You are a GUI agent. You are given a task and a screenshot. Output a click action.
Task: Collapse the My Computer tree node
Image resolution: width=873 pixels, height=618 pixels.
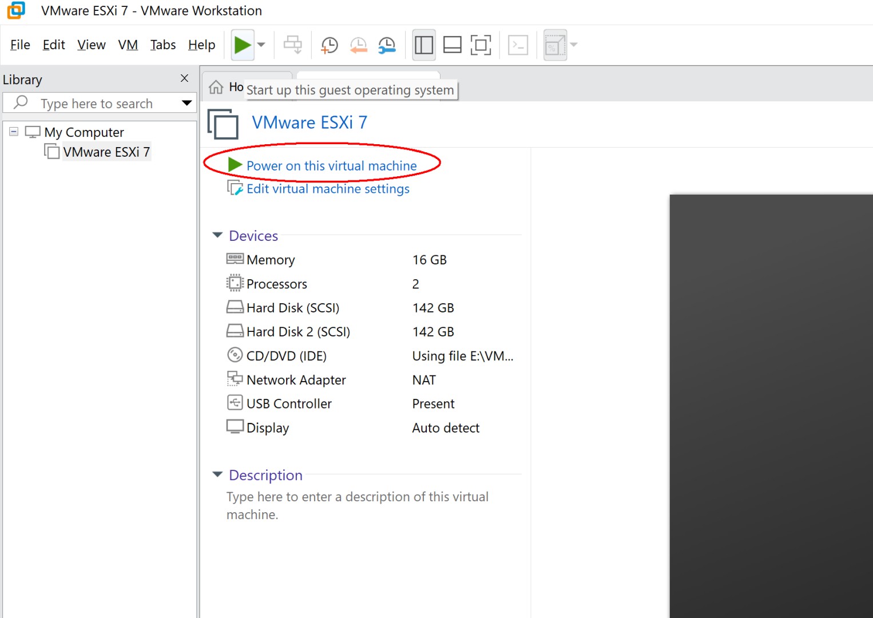click(14, 132)
